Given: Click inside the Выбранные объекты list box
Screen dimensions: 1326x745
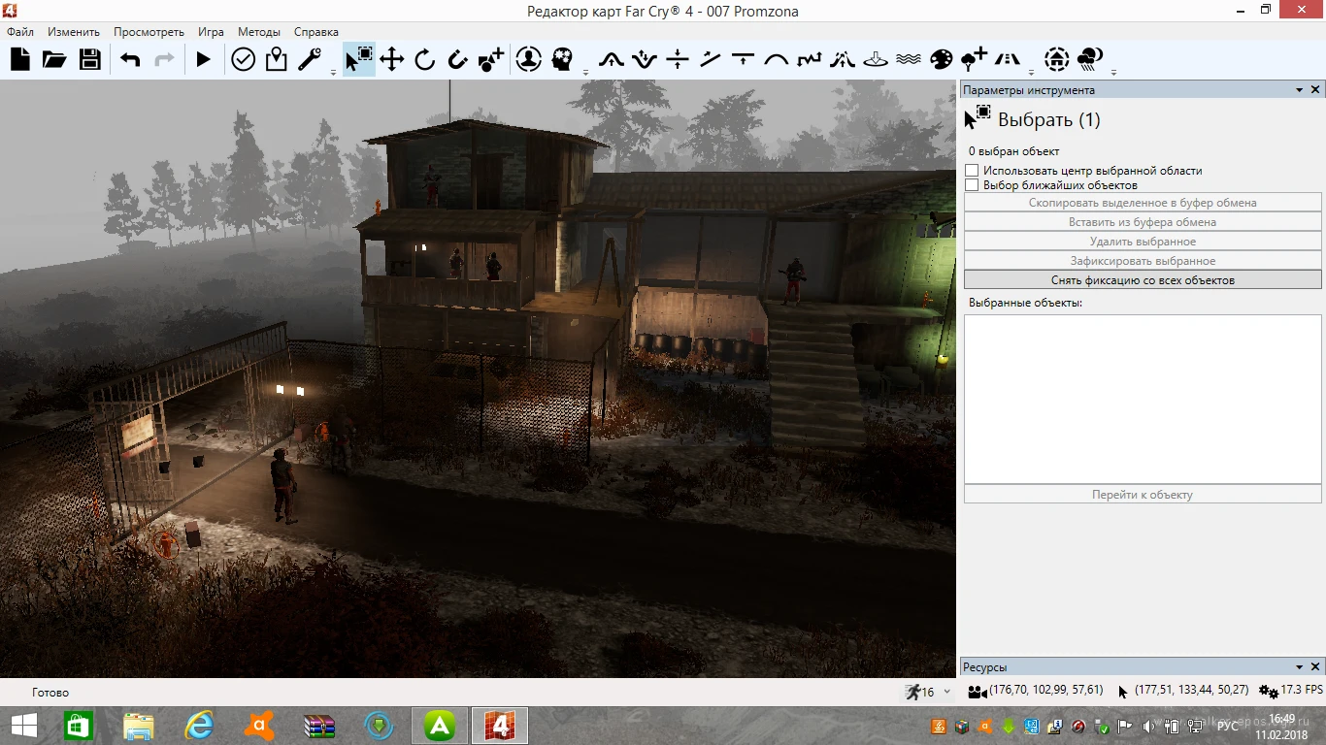Looking at the screenshot, I should click(x=1143, y=399).
